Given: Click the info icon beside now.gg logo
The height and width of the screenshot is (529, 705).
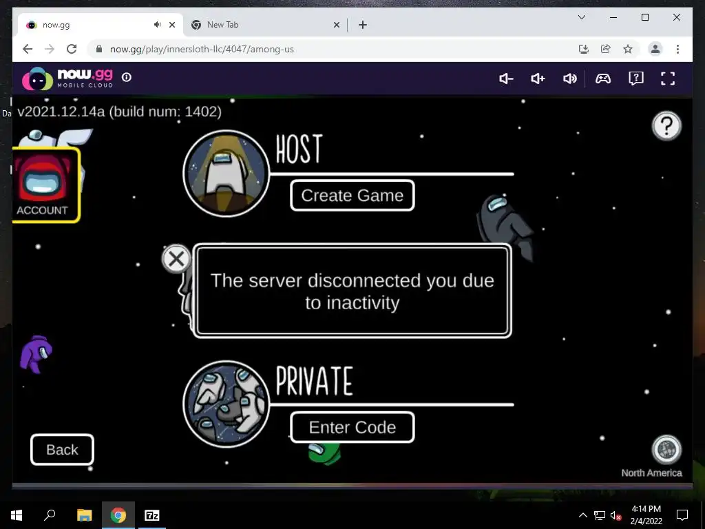Looking at the screenshot, I should pyautogui.click(x=127, y=77).
